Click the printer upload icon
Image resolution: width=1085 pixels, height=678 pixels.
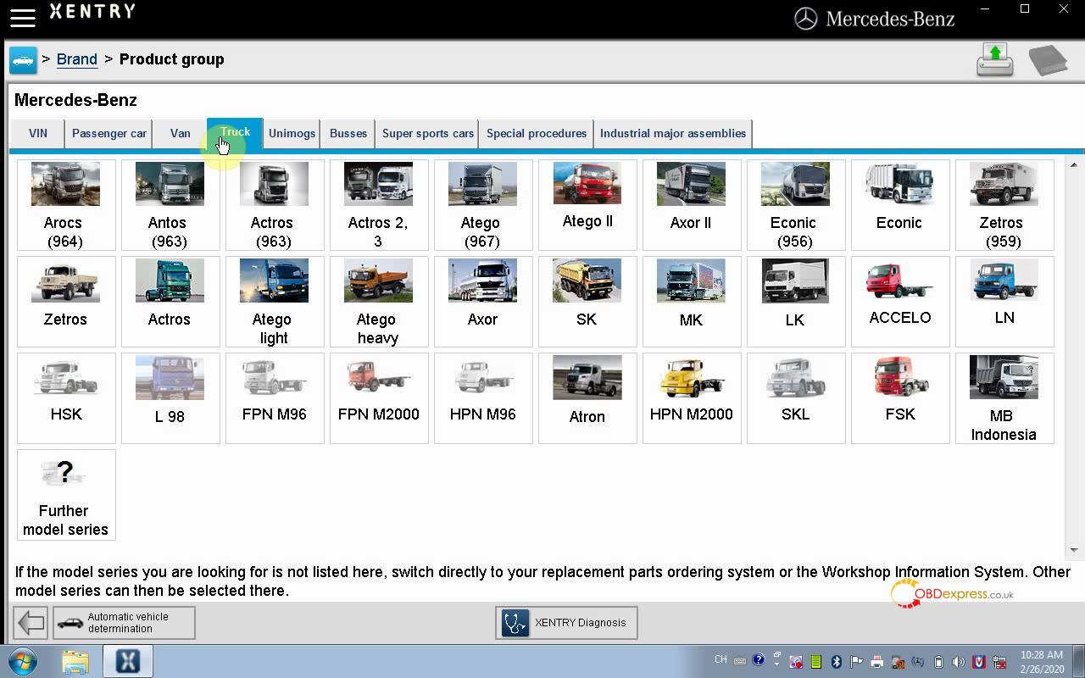point(995,60)
